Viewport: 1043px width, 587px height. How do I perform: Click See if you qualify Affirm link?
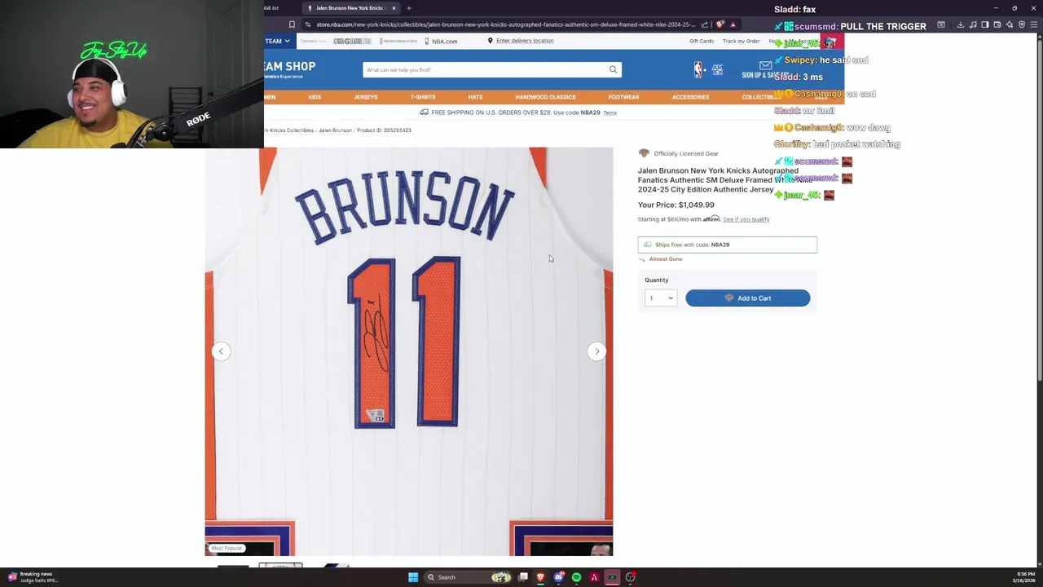(746, 219)
